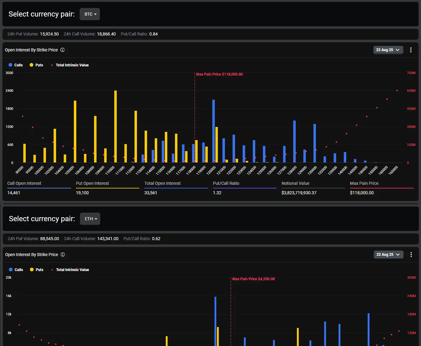Click the tall yellow put bar at strike 110000
This screenshot has height=346, width=421.
[116, 126]
